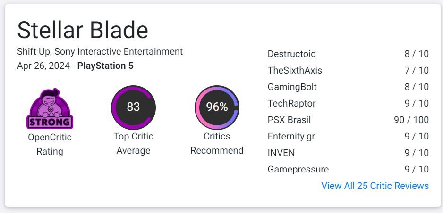The image size is (443, 213).
Task: Click the Critics Recommend label
Action: point(217,143)
